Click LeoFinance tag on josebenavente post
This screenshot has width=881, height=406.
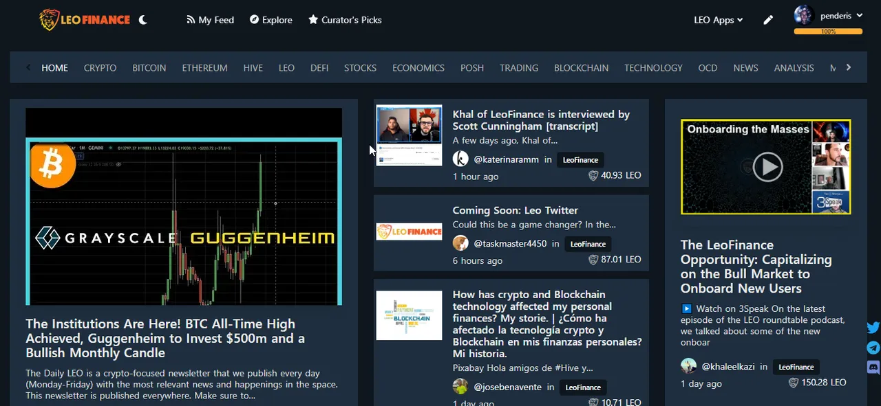point(583,387)
